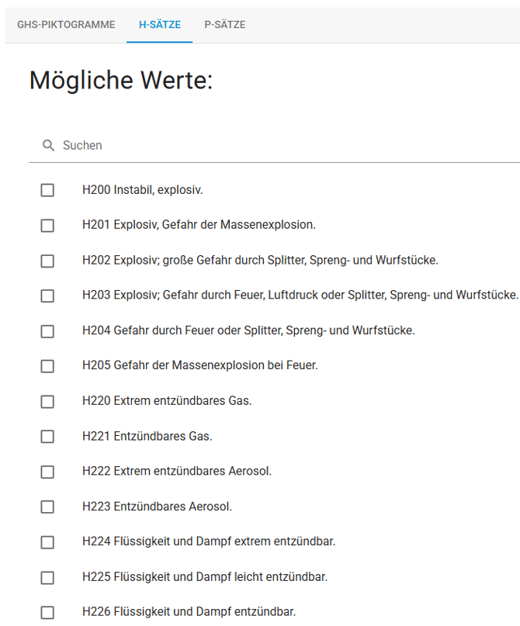The height and width of the screenshot is (626, 520).
Task: Check H222 Extrem entzündbares Aerosol box
Action: (47, 472)
